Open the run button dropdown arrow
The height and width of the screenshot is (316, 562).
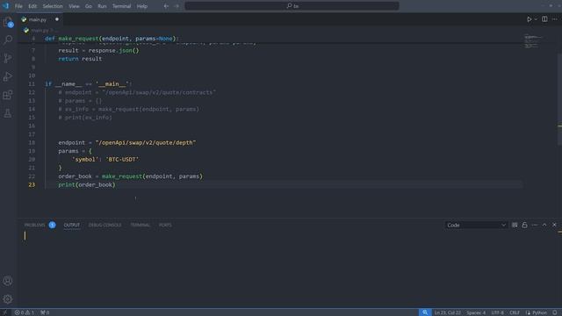(x=536, y=19)
